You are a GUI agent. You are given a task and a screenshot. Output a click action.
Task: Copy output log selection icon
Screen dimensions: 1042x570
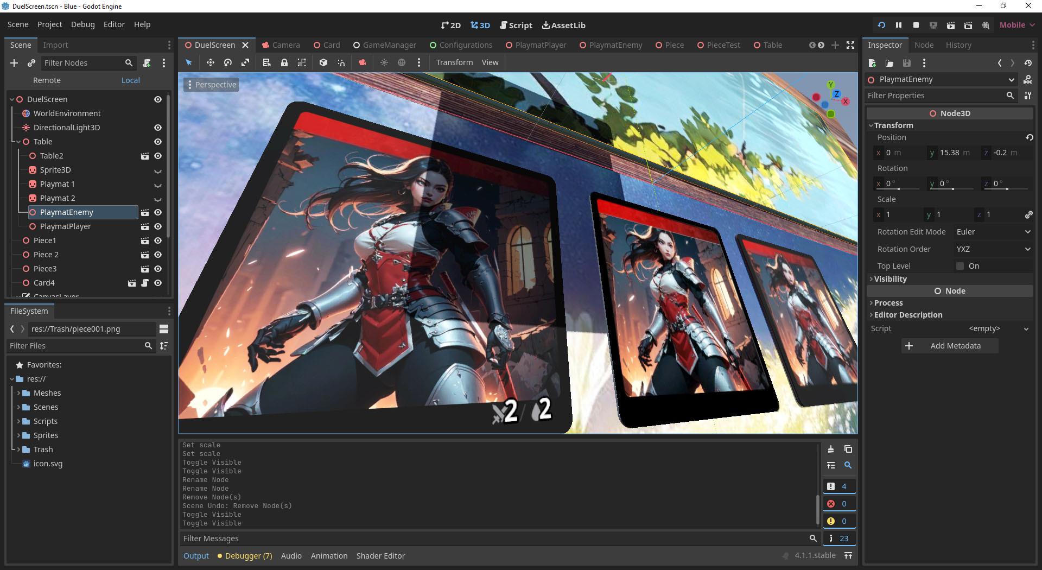pos(848,449)
